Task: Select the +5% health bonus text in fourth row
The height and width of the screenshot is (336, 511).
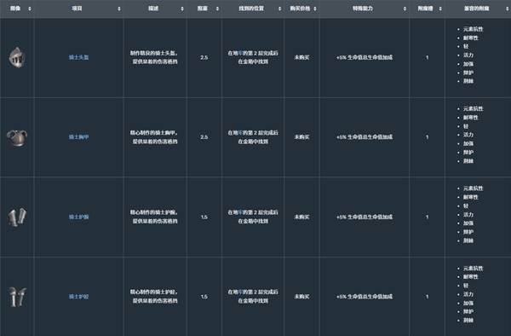Action: [x=365, y=297]
